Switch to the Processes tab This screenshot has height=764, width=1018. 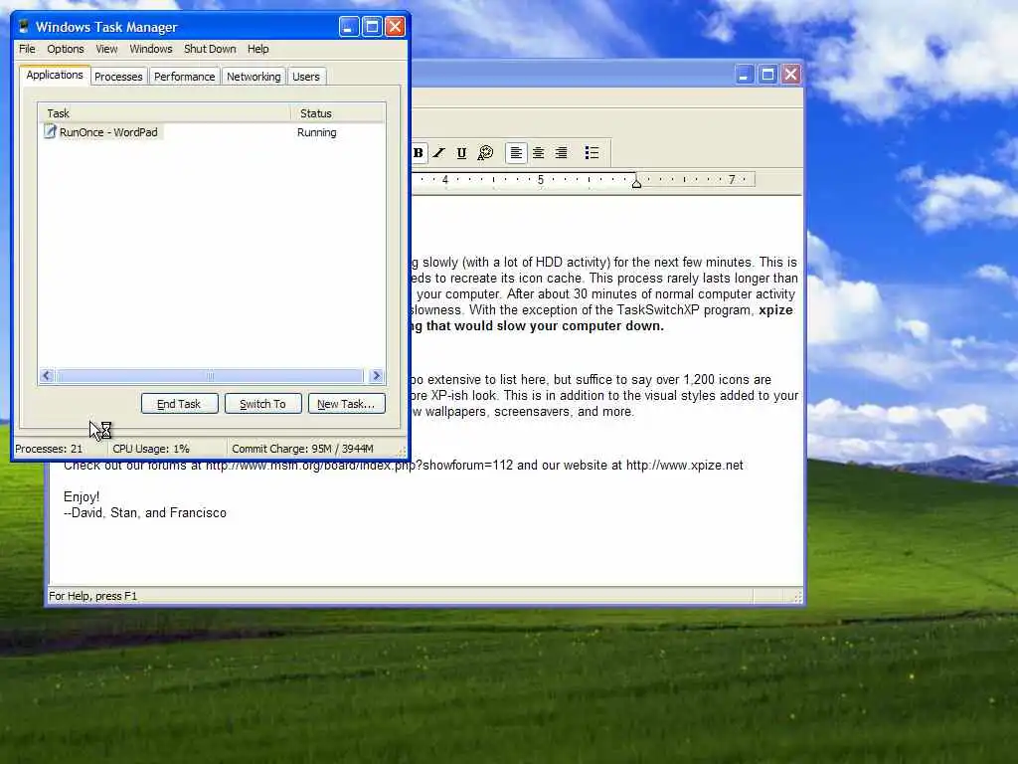tap(118, 77)
